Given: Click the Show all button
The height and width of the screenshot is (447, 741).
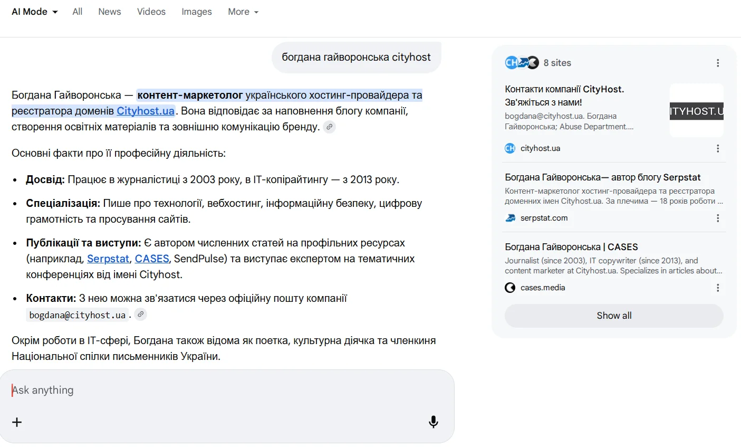Looking at the screenshot, I should click(x=614, y=316).
